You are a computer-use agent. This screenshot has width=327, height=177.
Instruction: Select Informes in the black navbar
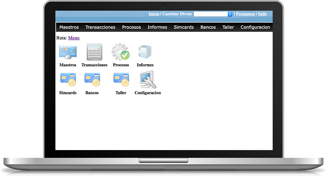157,27
